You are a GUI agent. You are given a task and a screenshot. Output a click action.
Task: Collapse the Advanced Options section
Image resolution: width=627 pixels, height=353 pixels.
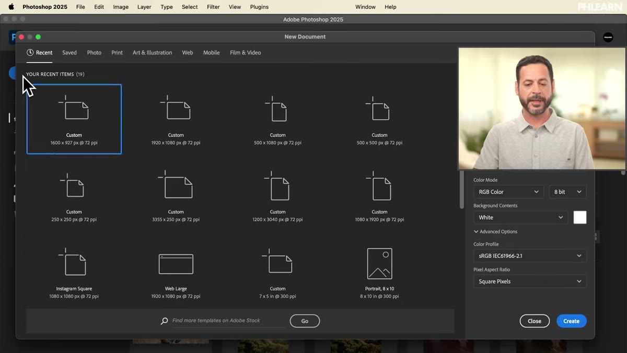point(495,231)
